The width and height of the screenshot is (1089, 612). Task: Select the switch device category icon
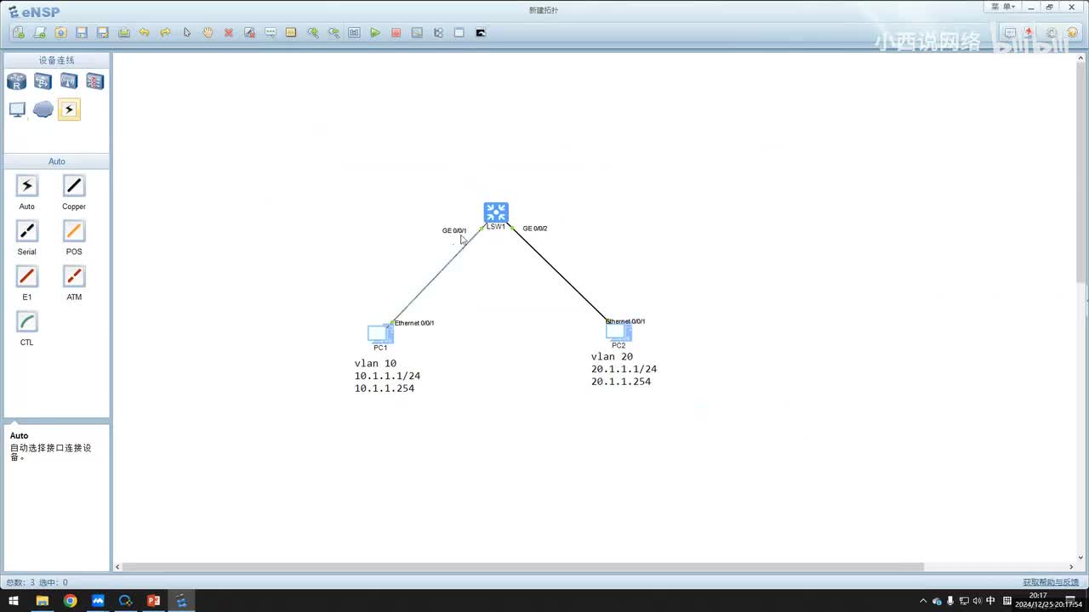pyautogui.click(x=43, y=82)
